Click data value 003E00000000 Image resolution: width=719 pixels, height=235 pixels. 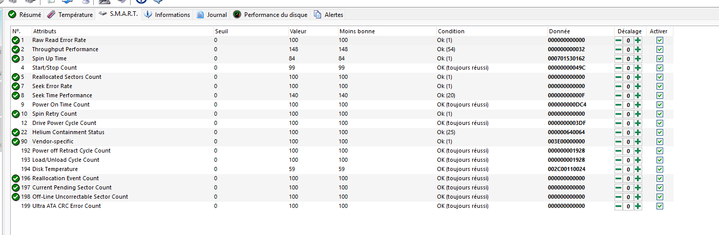click(x=566, y=142)
